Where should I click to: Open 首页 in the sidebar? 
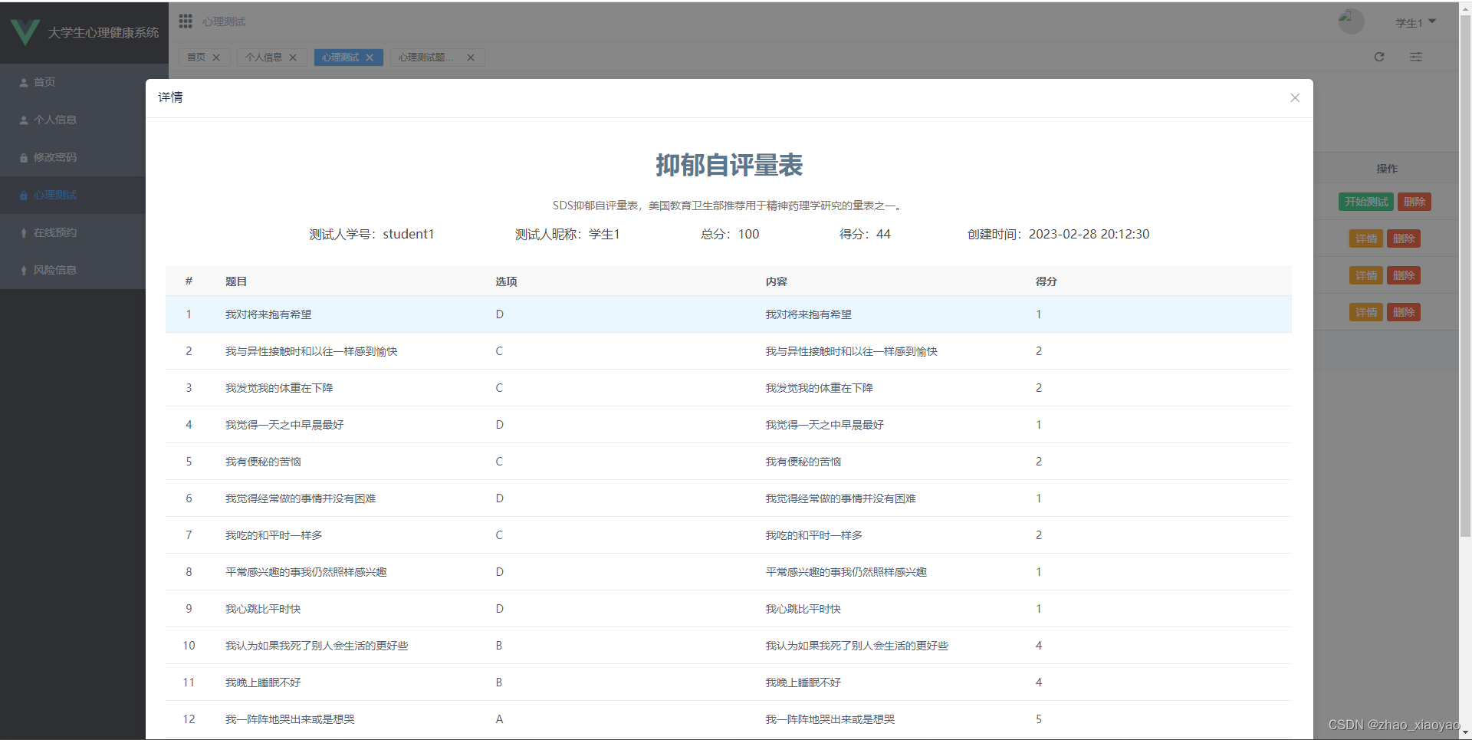click(73, 82)
